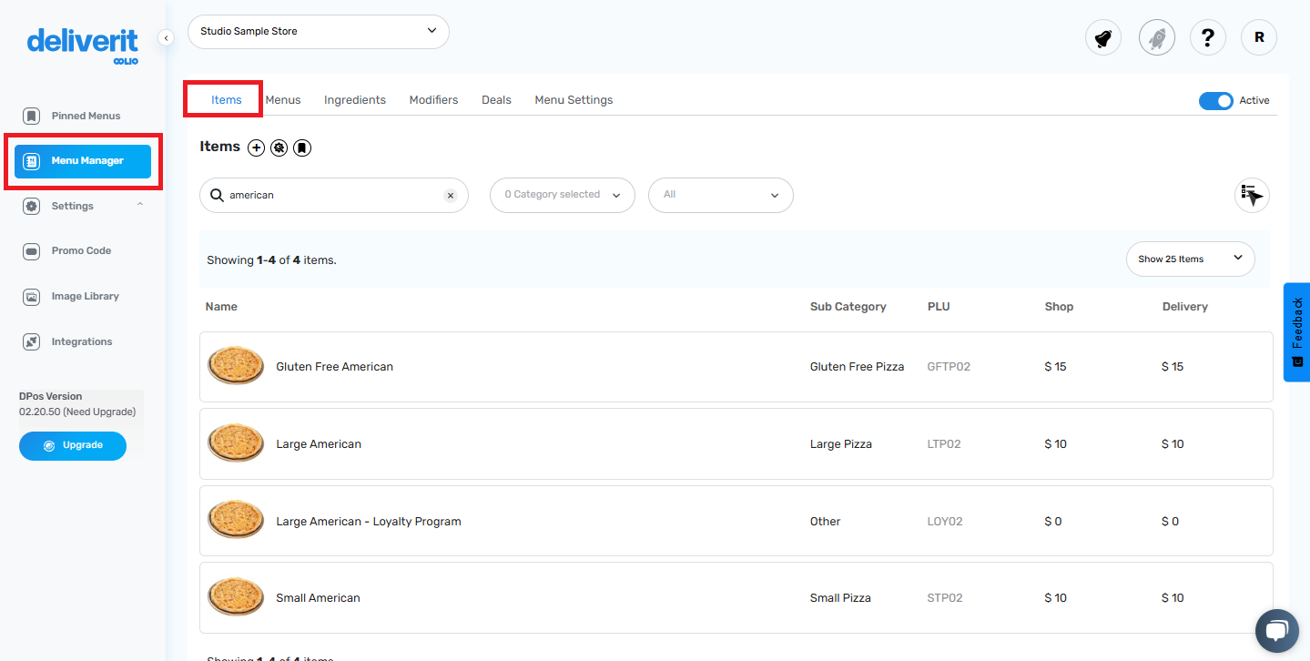Click the Shop column header
Viewport: 1310px width, 661px height.
coord(1059,307)
